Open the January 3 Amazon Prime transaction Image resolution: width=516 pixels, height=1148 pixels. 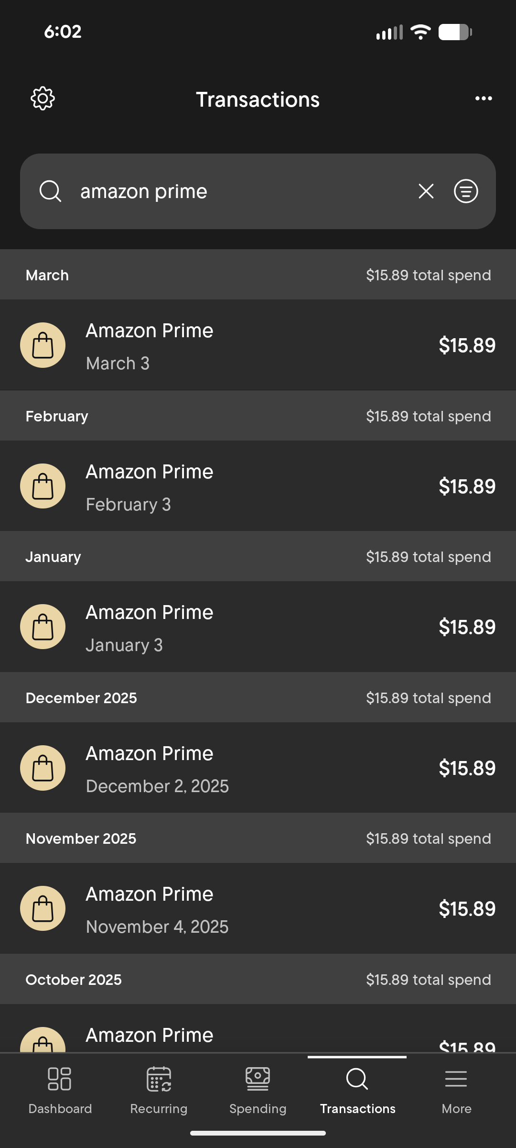(258, 627)
